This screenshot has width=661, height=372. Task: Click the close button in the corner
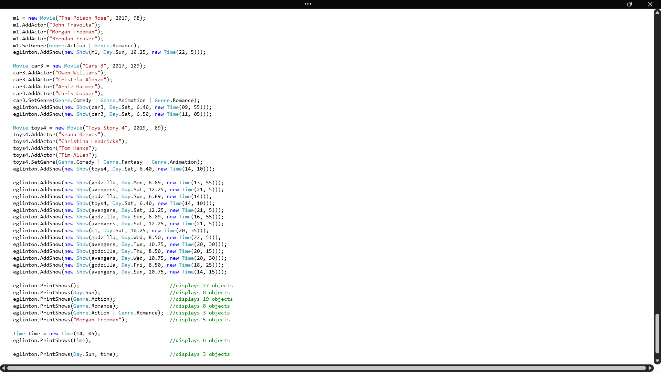click(650, 4)
